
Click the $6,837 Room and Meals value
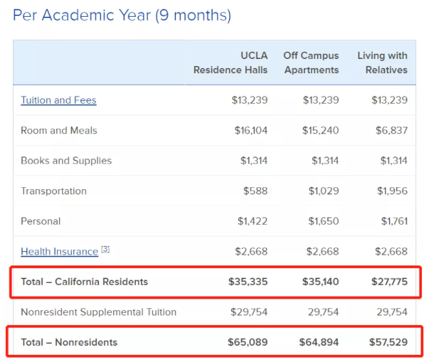(392, 131)
